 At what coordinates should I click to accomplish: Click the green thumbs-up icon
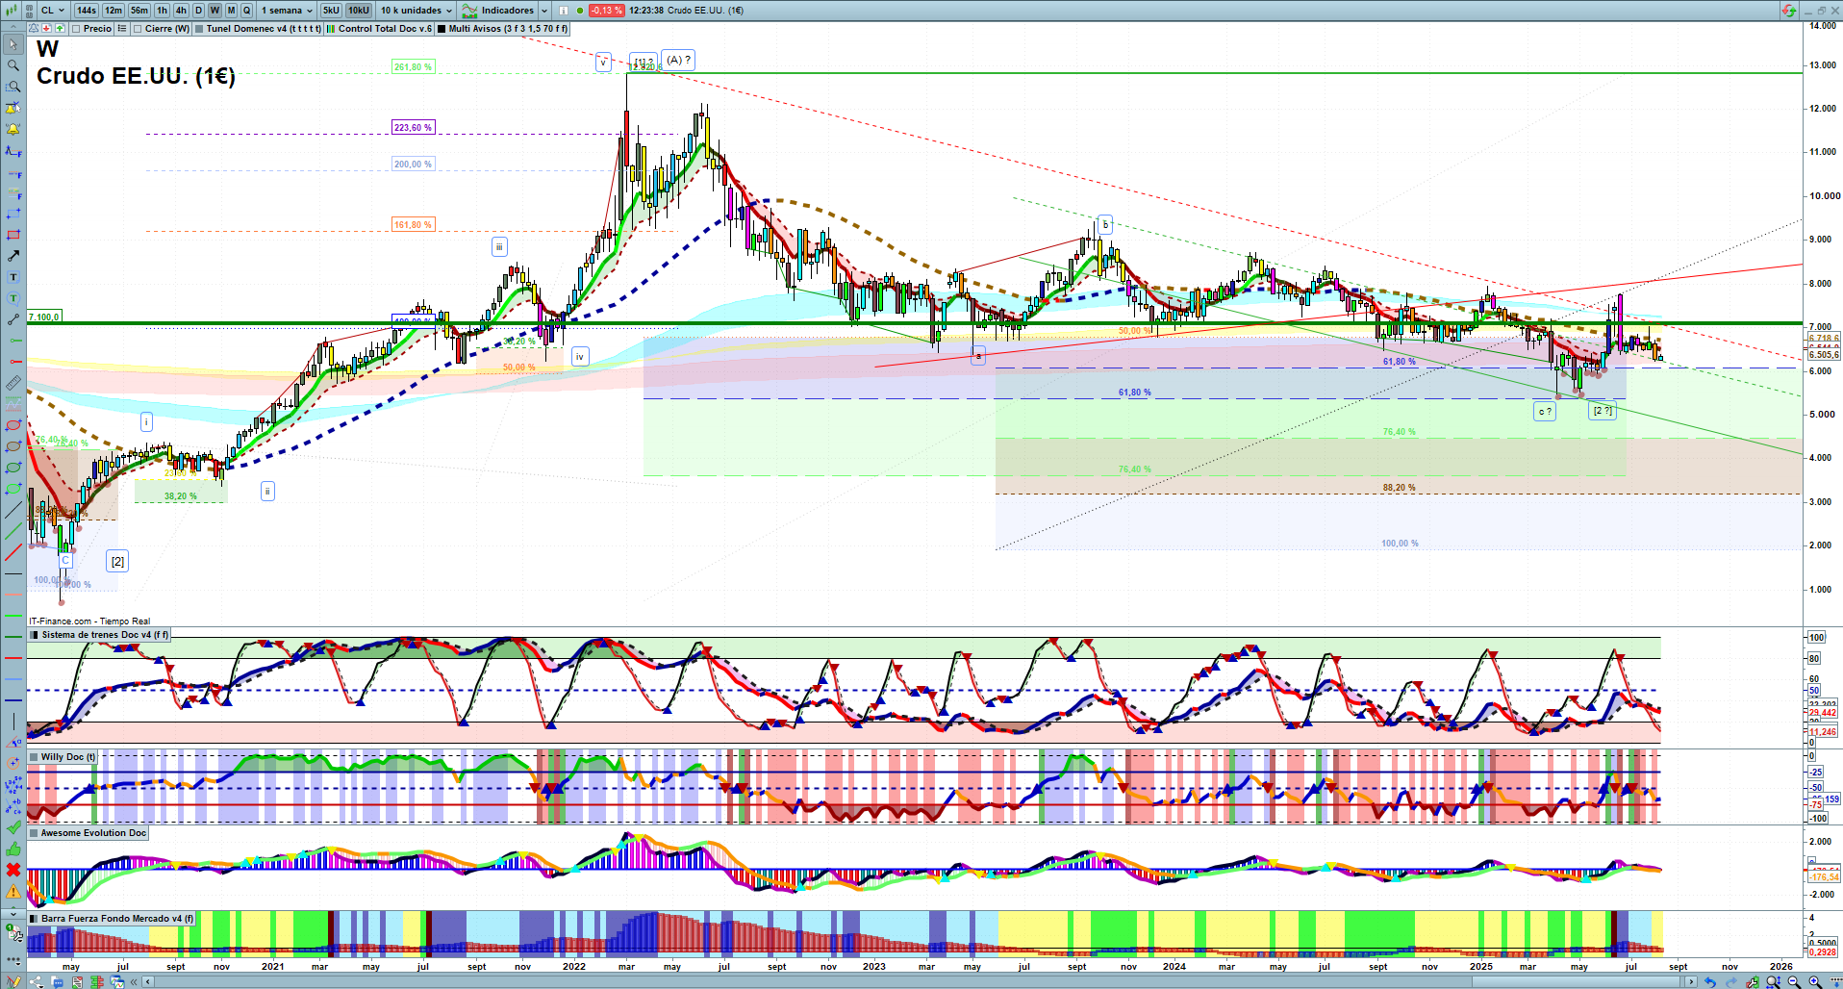pyautogui.click(x=13, y=849)
